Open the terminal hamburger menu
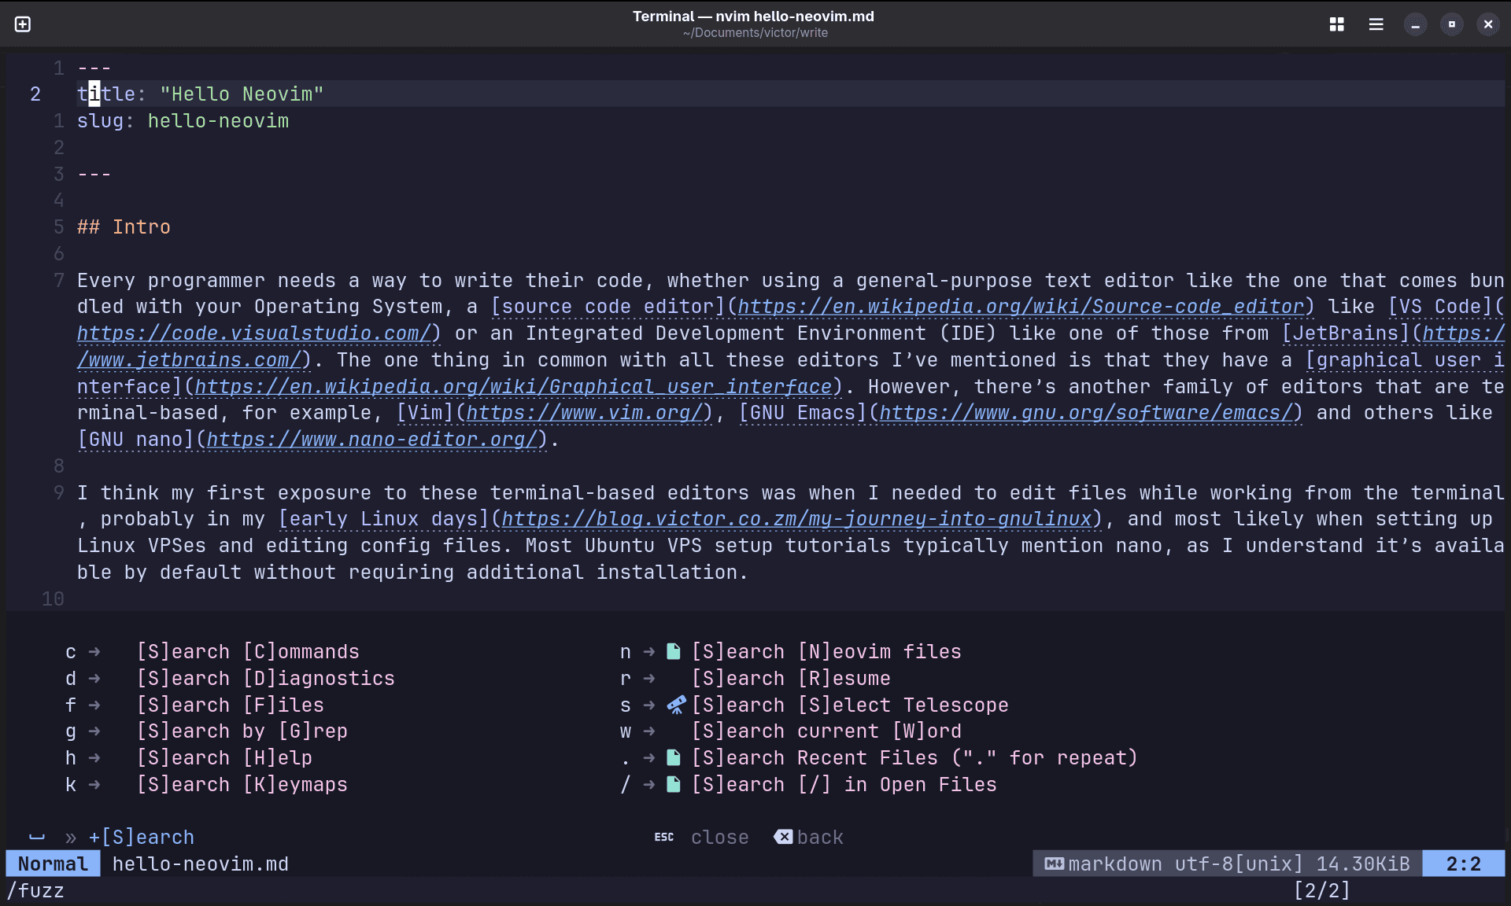This screenshot has height=906, width=1511. pos(1375,24)
